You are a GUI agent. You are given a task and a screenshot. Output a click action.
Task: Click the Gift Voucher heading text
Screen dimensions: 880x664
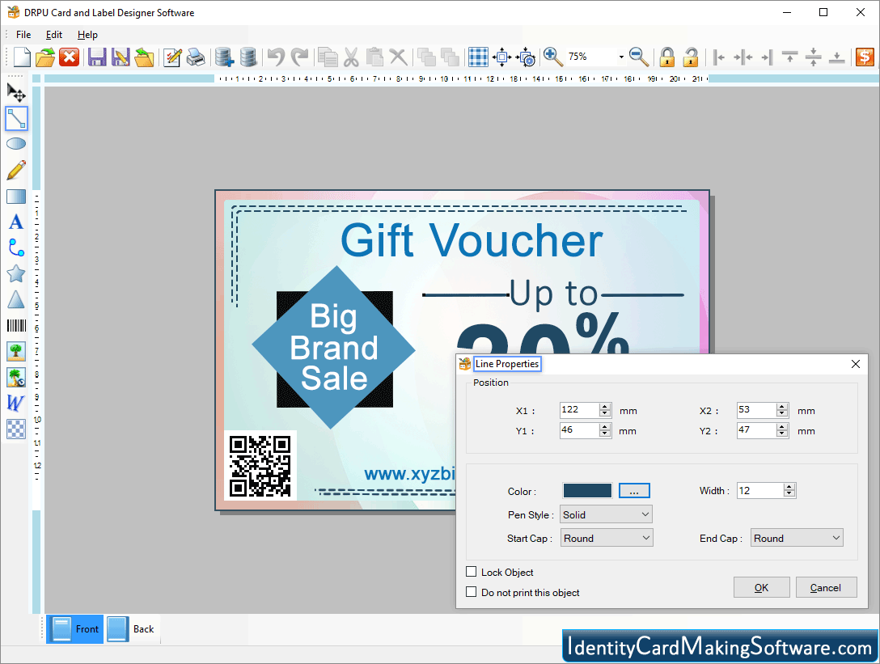click(x=472, y=241)
